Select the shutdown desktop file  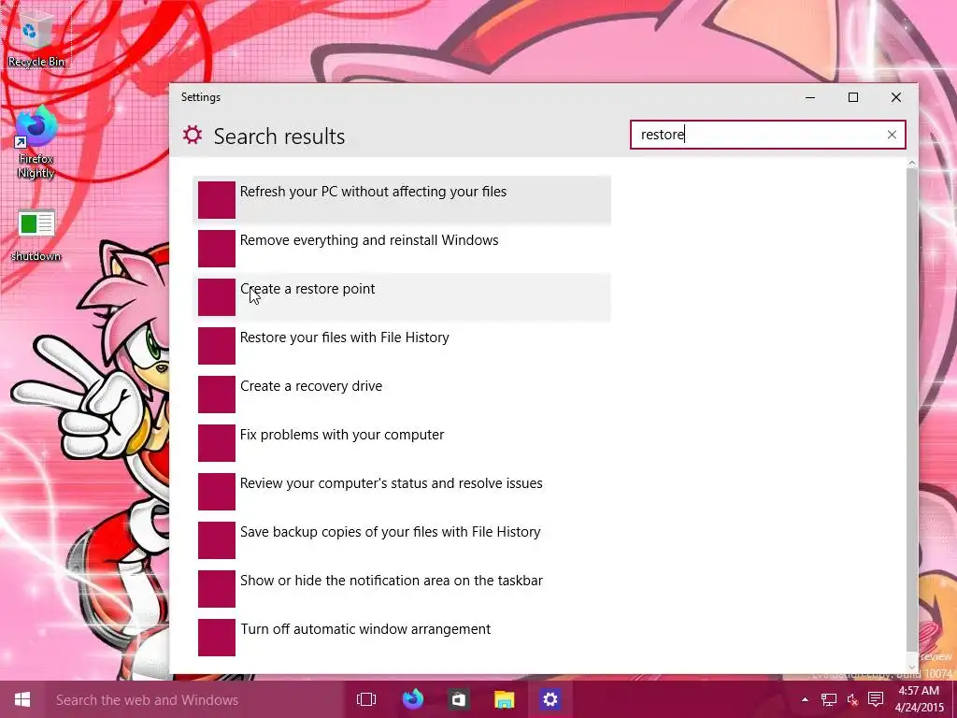(36, 236)
